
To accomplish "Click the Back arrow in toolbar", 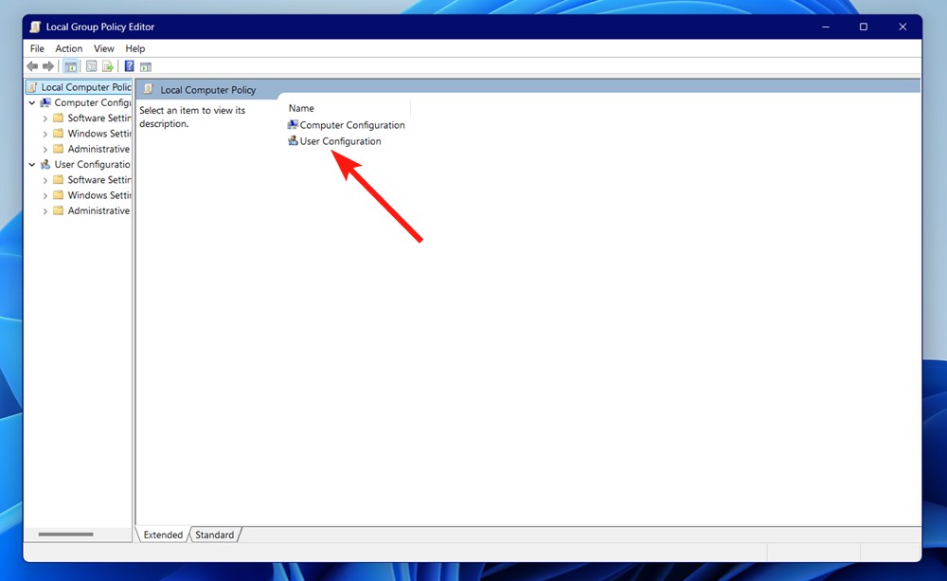I will point(32,66).
